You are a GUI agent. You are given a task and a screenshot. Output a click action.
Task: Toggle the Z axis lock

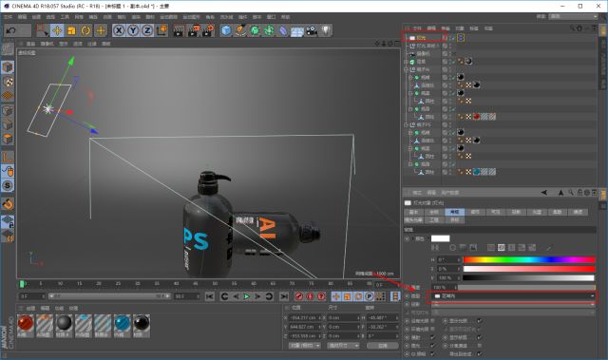pos(147,30)
